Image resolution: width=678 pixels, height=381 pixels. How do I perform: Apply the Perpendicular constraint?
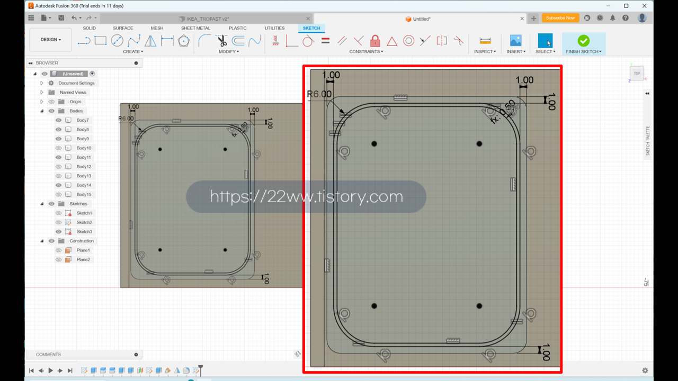click(359, 41)
